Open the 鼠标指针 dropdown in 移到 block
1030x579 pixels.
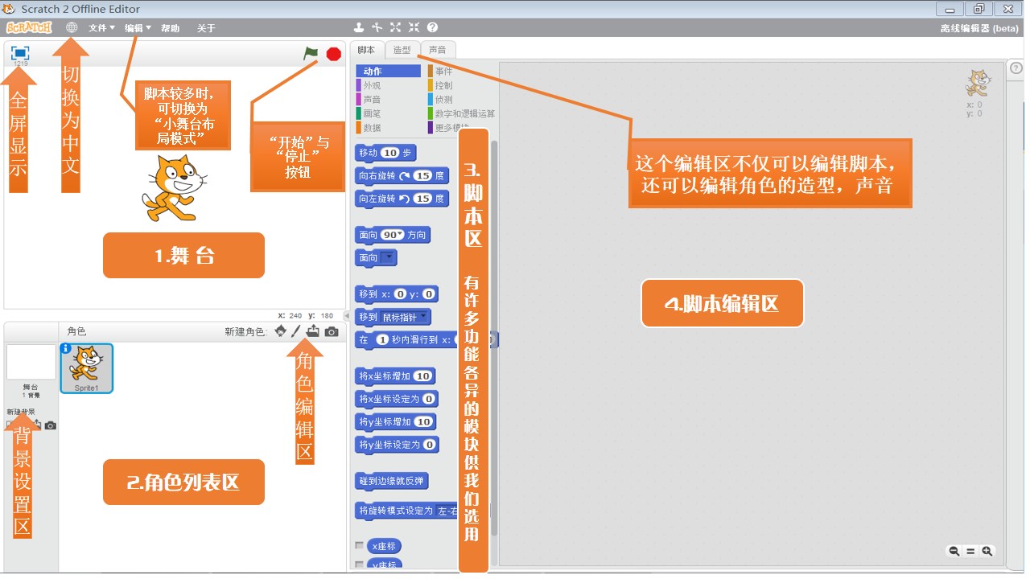coord(406,317)
